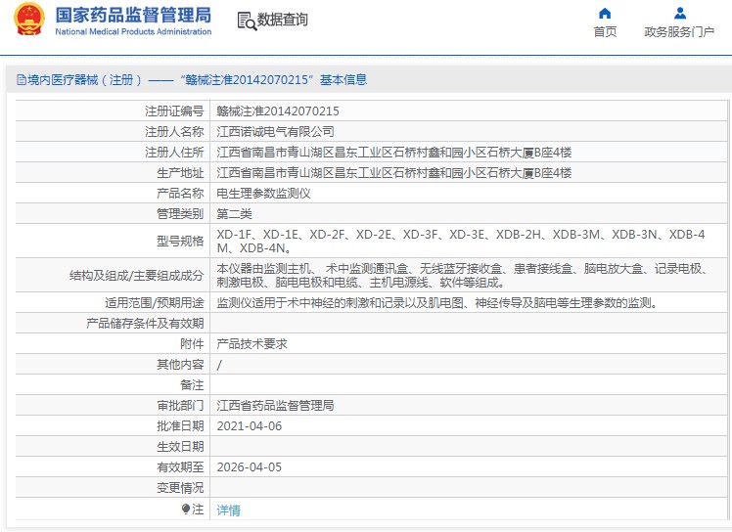Select management category 第二类
The width and height of the screenshot is (732, 532).
tap(234, 214)
